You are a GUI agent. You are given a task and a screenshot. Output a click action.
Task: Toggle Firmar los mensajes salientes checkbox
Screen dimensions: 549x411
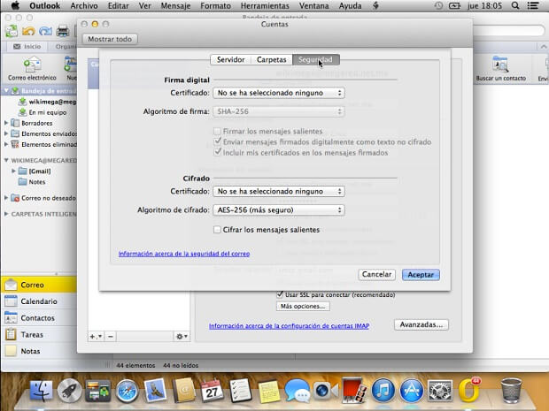pos(217,131)
